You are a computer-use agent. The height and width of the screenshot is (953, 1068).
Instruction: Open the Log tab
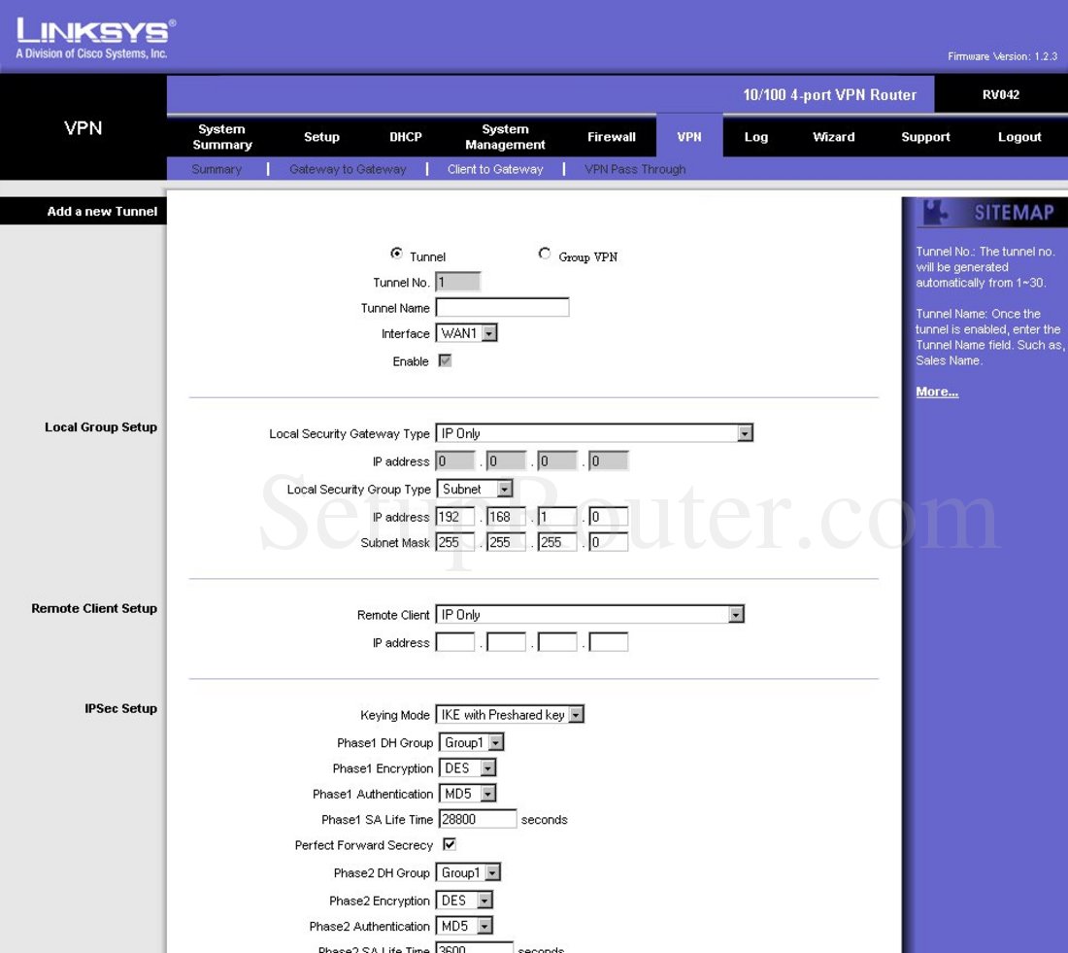756,136
